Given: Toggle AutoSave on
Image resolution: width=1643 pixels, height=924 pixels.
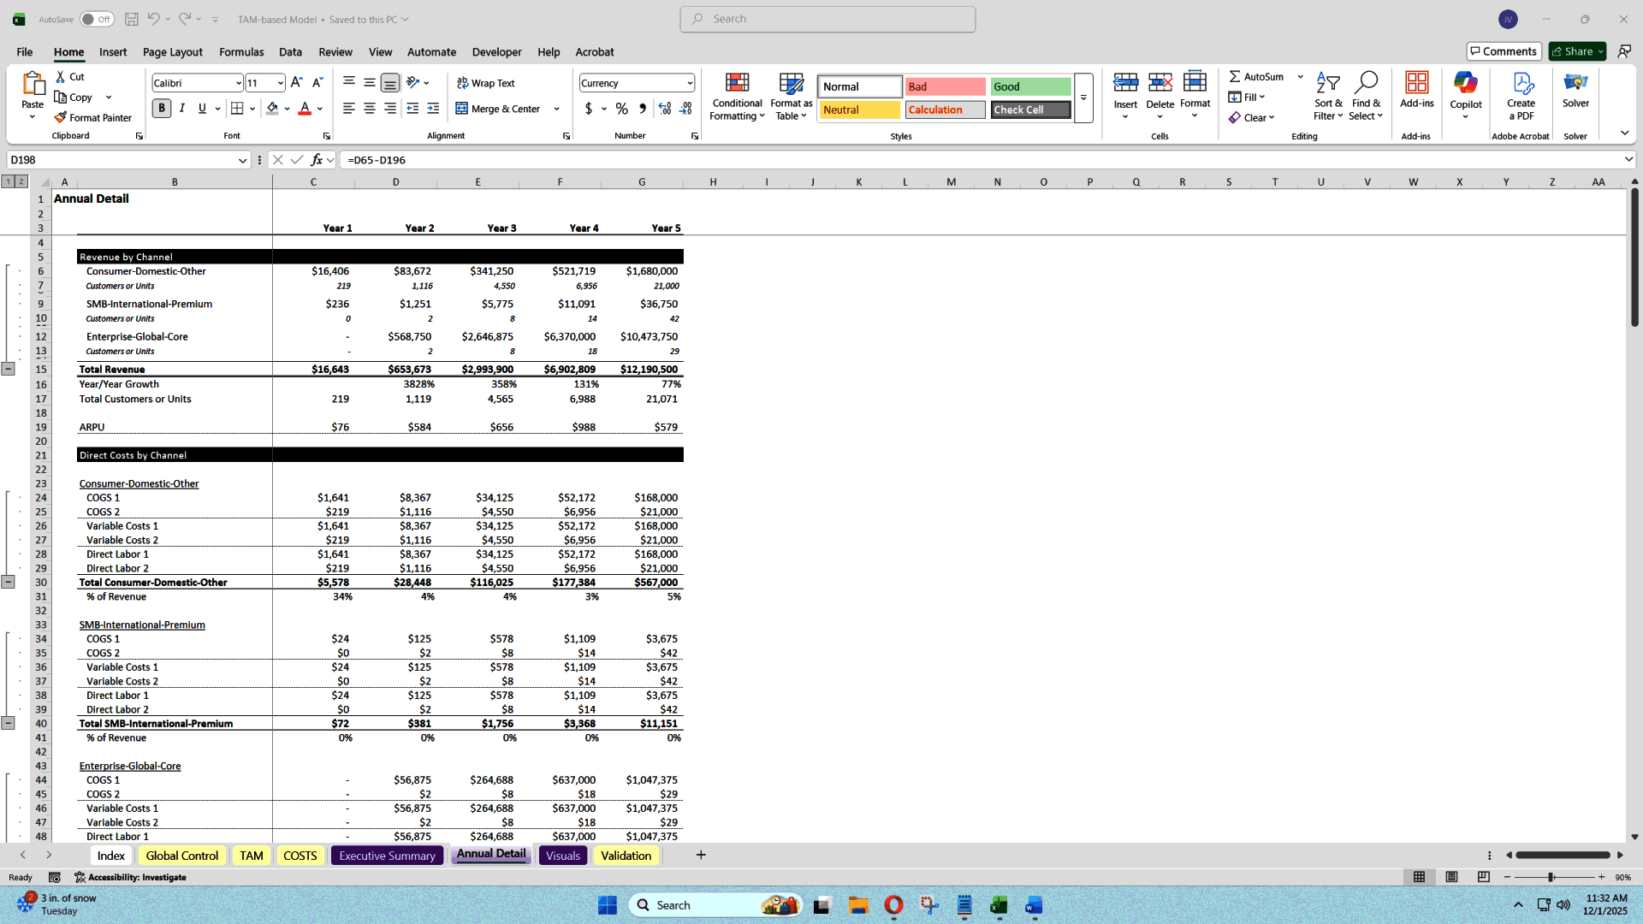Looking at the screenshot, I should [x=97, y=18].
